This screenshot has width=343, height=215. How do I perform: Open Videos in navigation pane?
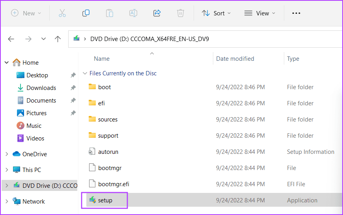pos(31,138)
